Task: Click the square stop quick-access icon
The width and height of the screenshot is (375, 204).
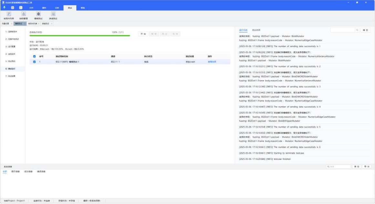Action: pyautogui.click(x=13, y=8)
